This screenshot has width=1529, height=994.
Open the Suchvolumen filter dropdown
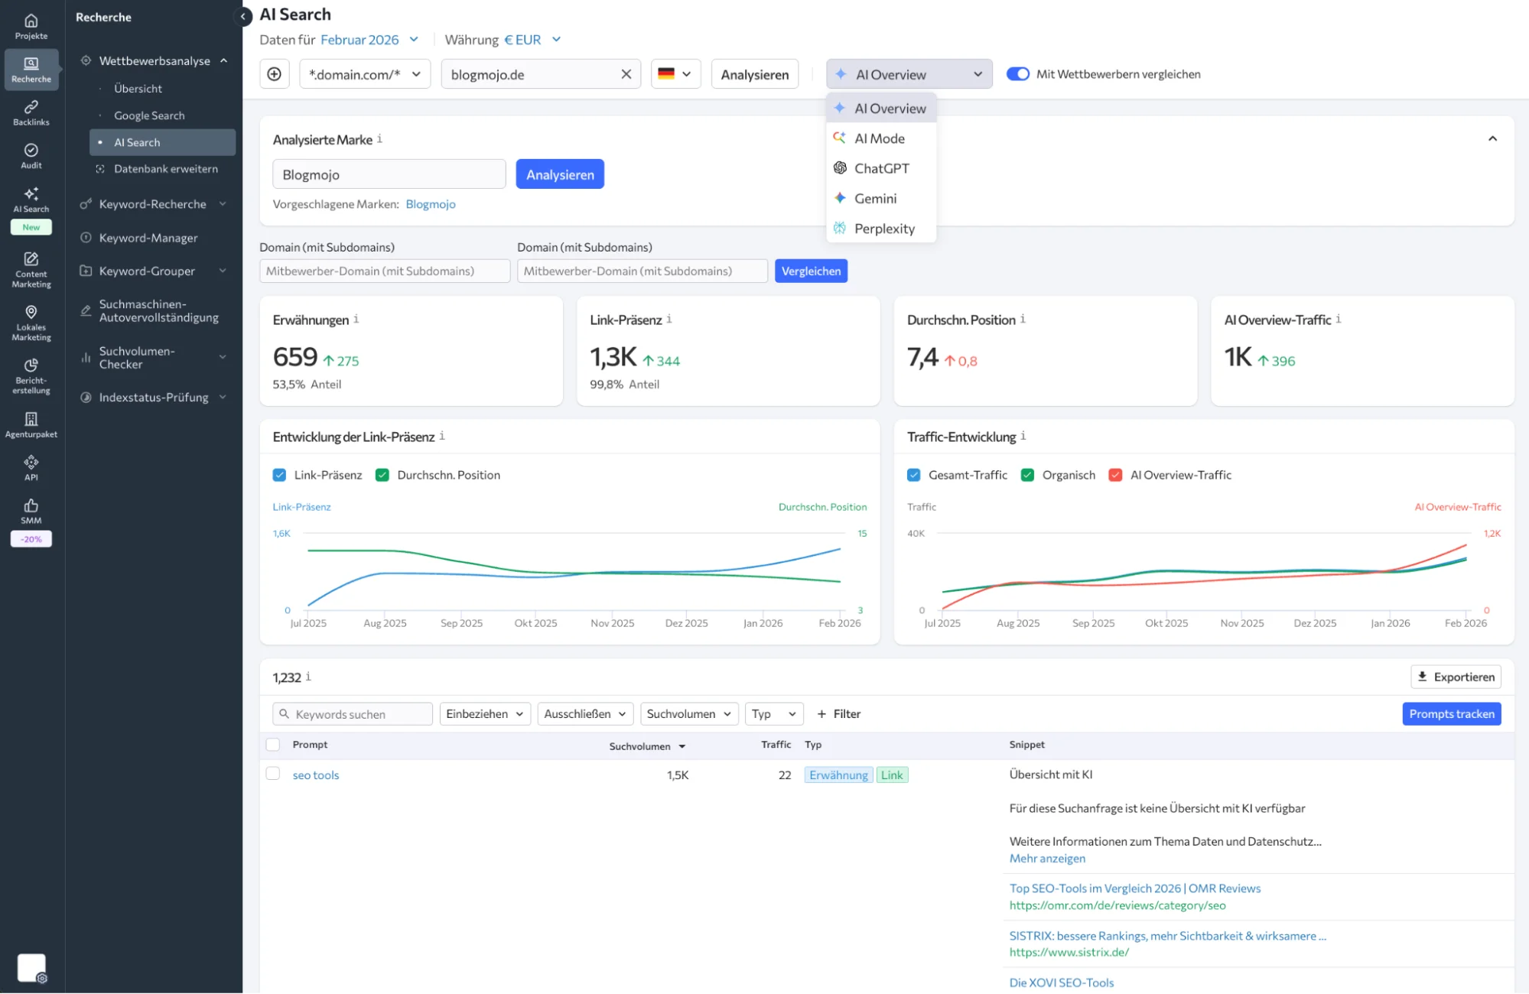pyautogui.click(x=689, y=713)
